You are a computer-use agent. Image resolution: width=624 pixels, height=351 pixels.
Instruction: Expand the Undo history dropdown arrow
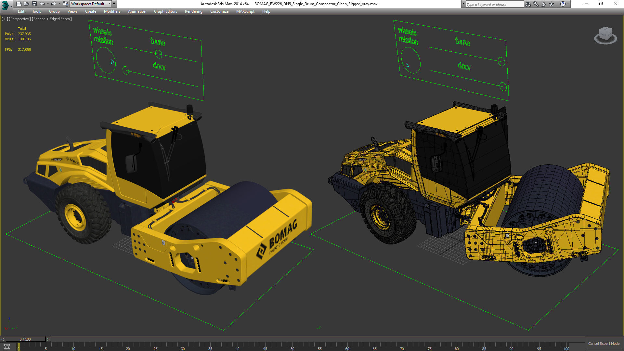(48, 4)
